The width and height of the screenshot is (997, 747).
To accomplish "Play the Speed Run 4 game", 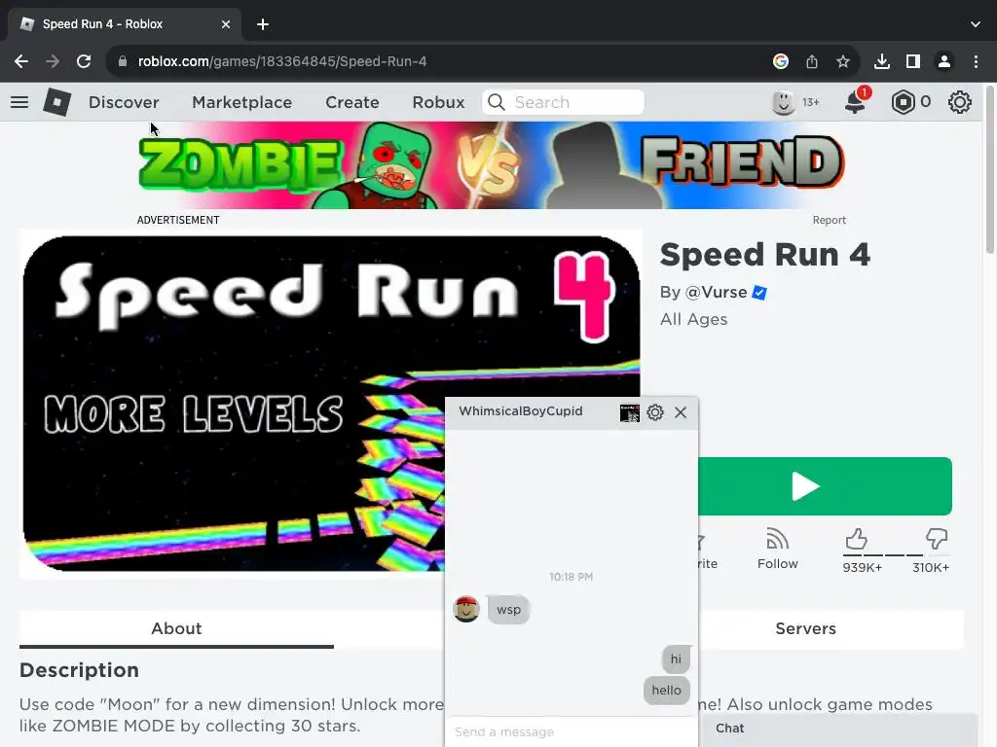I will pyautogui.click(x=825, y=486).
